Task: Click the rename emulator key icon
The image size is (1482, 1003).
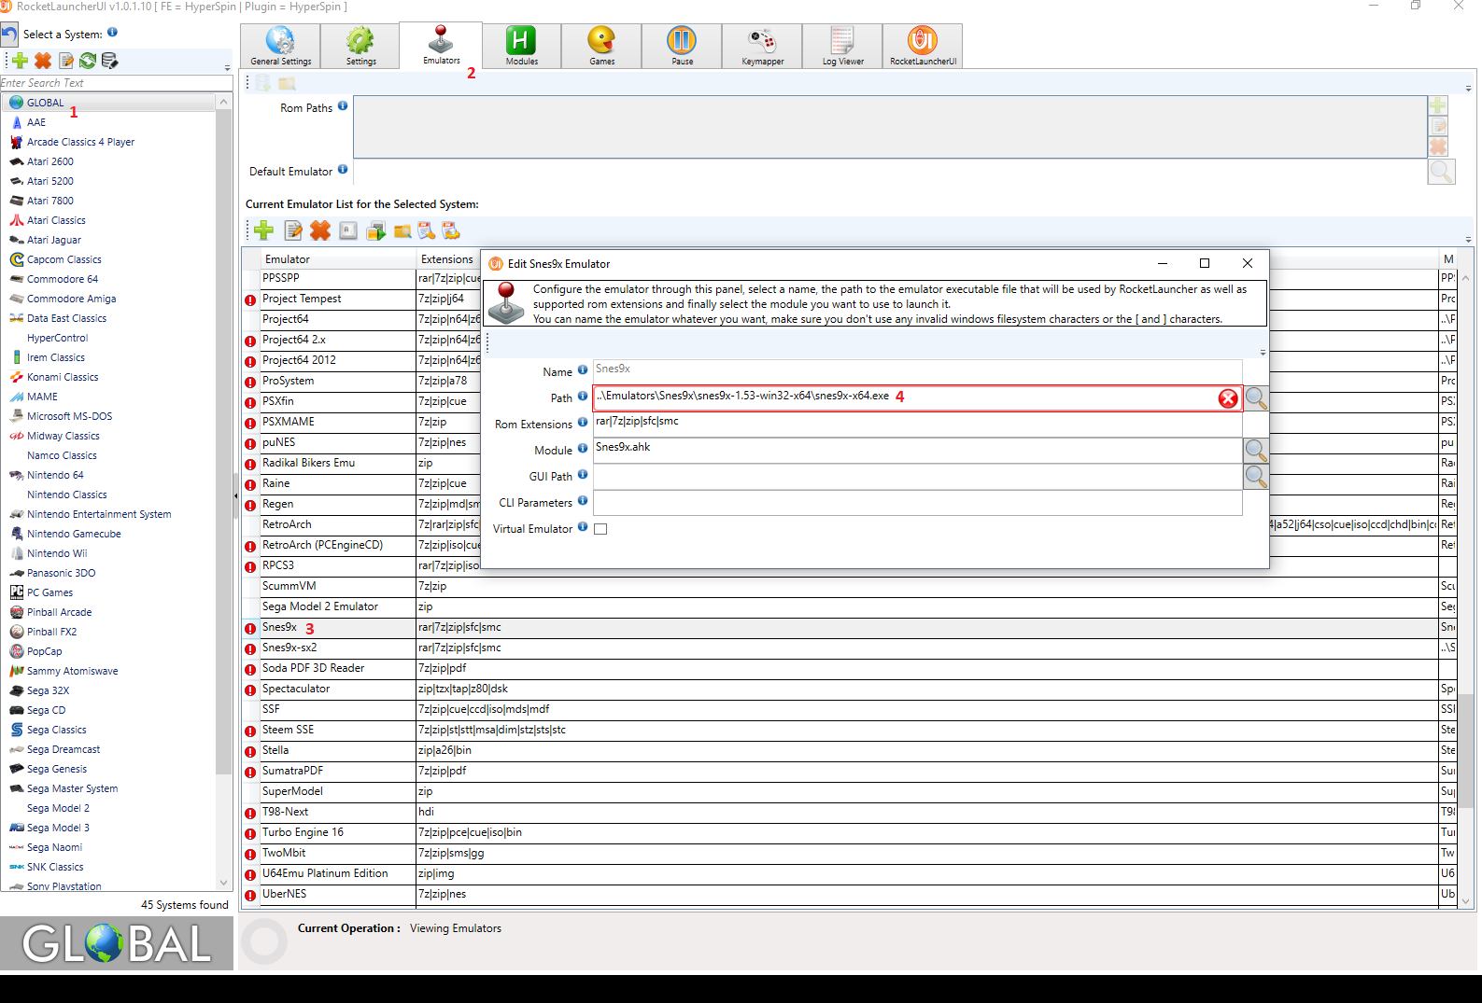Action: tap(348, 230)
